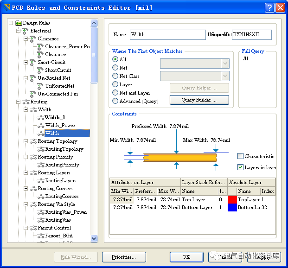Select the Net radio option

(115, 68)
